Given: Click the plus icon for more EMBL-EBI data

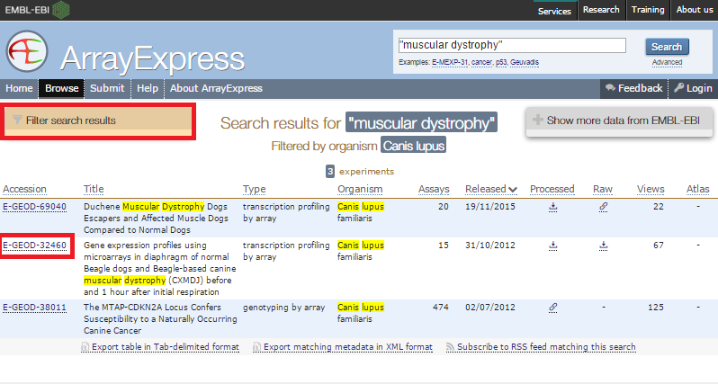Looking at the screenshot, I should click(538, 120).
